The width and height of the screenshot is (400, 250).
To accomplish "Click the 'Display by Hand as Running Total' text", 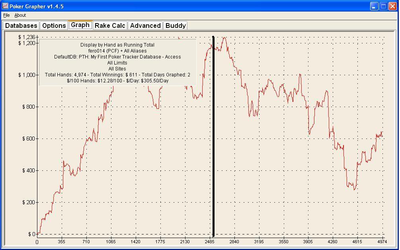I will coord(117,45).
